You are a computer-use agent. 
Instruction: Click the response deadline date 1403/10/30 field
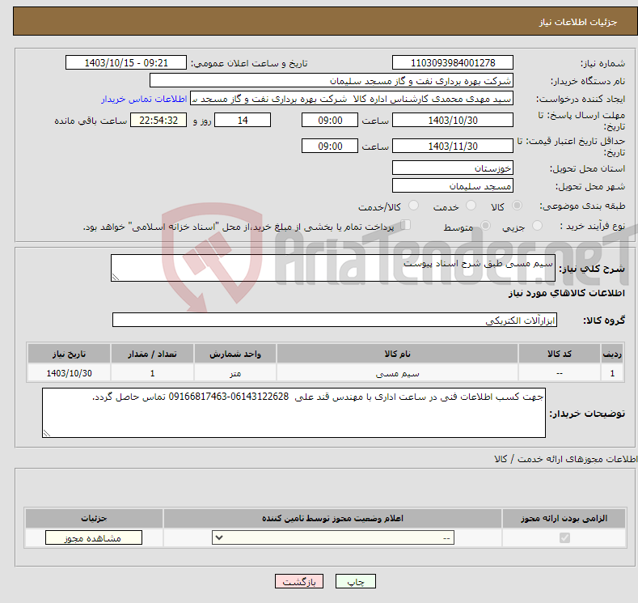[453, 120]
